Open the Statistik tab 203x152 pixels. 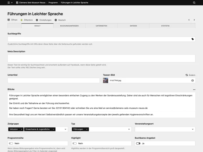(165, 26)
